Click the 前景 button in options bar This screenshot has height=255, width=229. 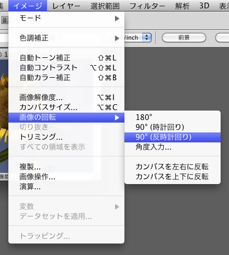tap(184, 38)
